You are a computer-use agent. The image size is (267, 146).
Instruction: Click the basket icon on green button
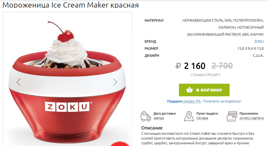[189, 90]
